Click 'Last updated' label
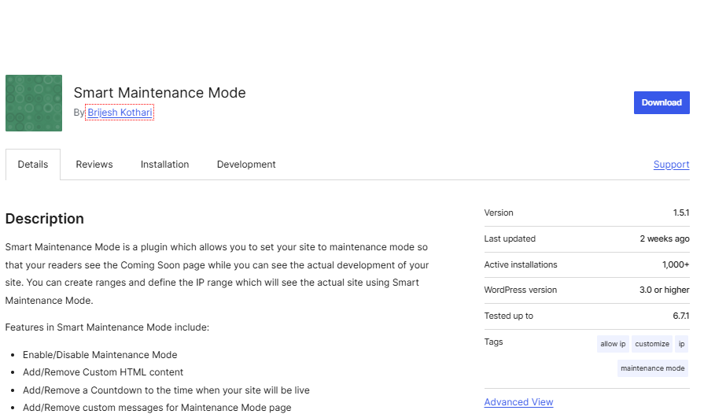The height and width of the screenshot is (414, 704). pyautogui.click(x=510, y=239)
